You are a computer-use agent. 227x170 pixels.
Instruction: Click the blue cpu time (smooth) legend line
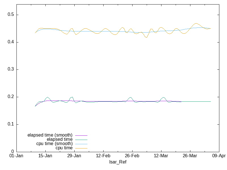pyautogui.click(x=81, y=144)
